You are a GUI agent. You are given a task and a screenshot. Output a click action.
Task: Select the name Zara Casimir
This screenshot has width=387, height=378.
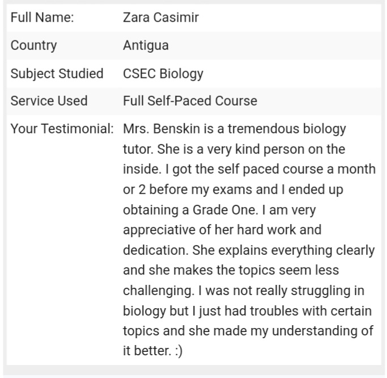pyautogui.click(x=161, y=18)
